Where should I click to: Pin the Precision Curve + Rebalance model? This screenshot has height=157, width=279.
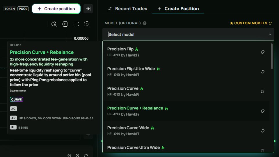(x=262, y=111)
